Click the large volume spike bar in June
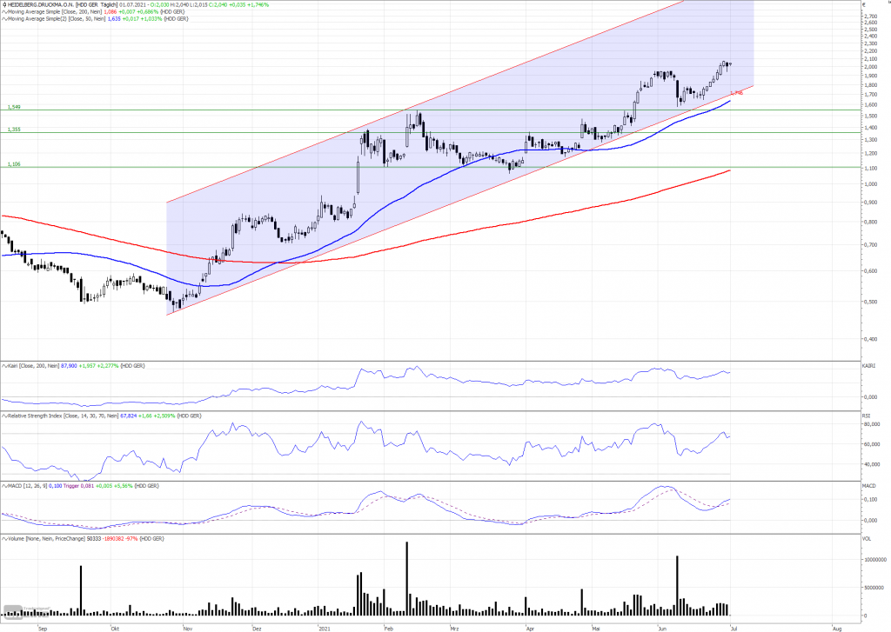The width and height of the screenshot is (891, 632). 677,585
